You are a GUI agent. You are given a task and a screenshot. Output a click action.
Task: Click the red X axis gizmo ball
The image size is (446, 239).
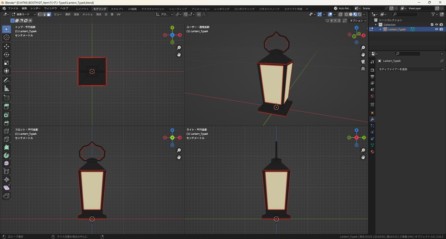180,35
